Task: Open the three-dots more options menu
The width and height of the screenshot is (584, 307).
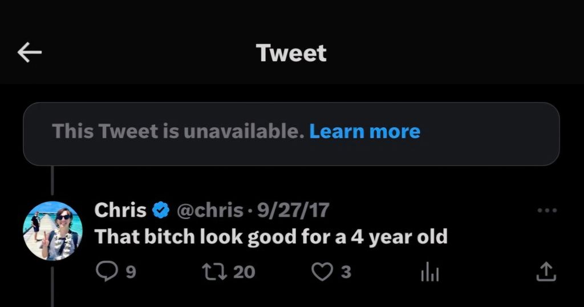Action: click(547, 211)
